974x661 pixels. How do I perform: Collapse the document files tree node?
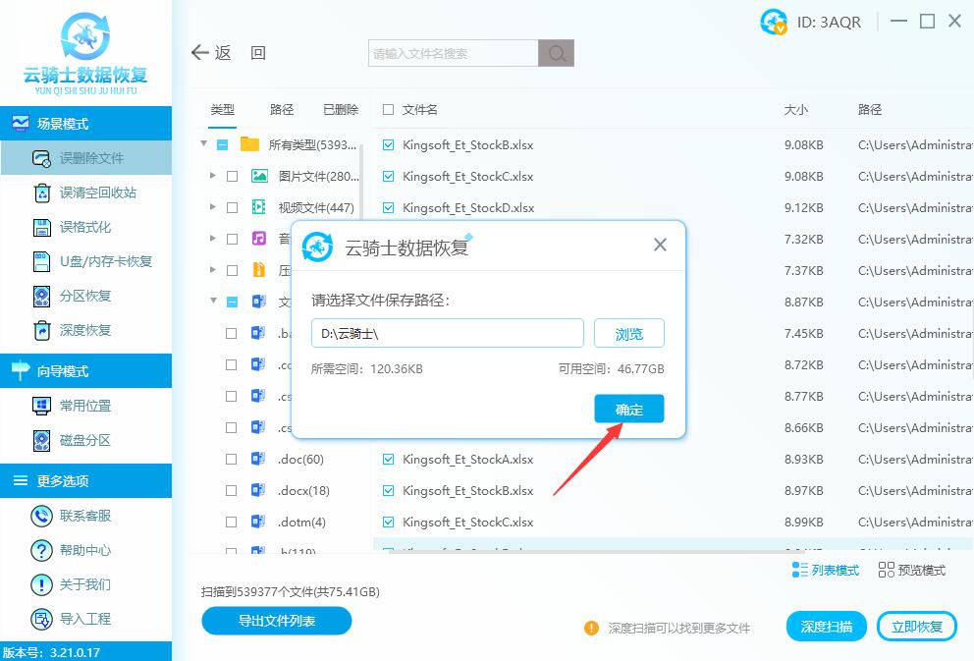[214, 301]
